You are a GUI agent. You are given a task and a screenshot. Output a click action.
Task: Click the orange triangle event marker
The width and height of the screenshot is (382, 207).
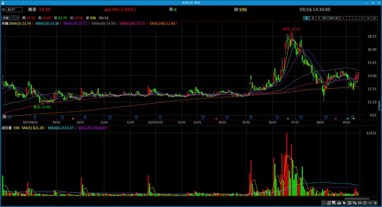tap(73, 119)
